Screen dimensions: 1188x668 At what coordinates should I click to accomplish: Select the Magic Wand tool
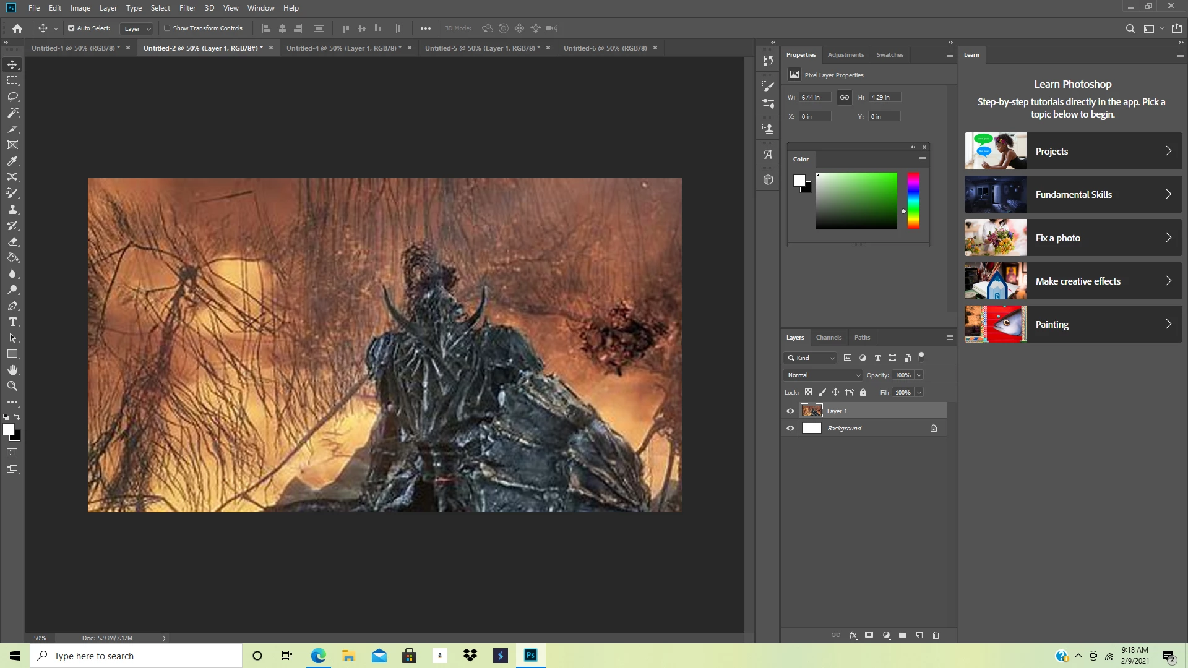pos(12,113)
